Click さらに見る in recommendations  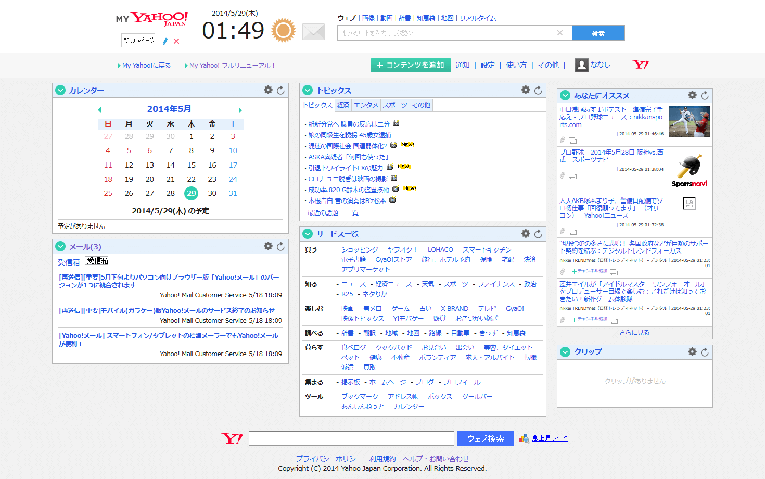(634, 333)
